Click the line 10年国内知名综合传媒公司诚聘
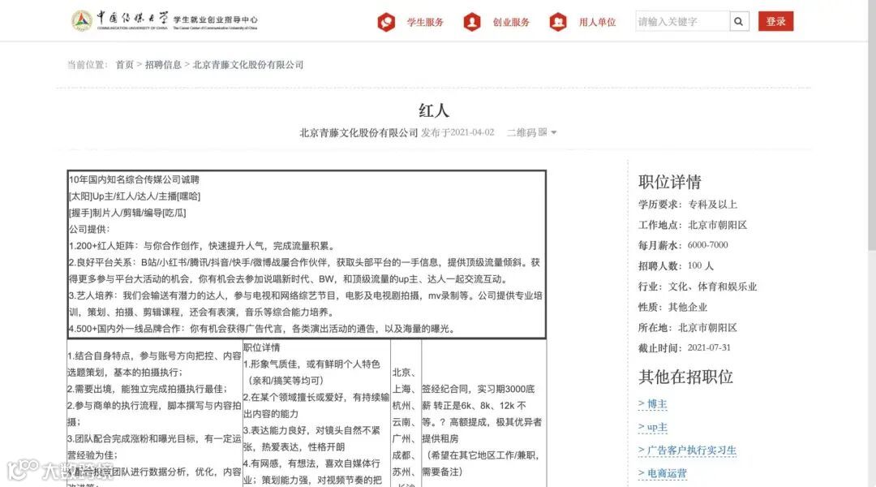Image resolution: width=876 pixels, height=487 pixels. [134, 179]
